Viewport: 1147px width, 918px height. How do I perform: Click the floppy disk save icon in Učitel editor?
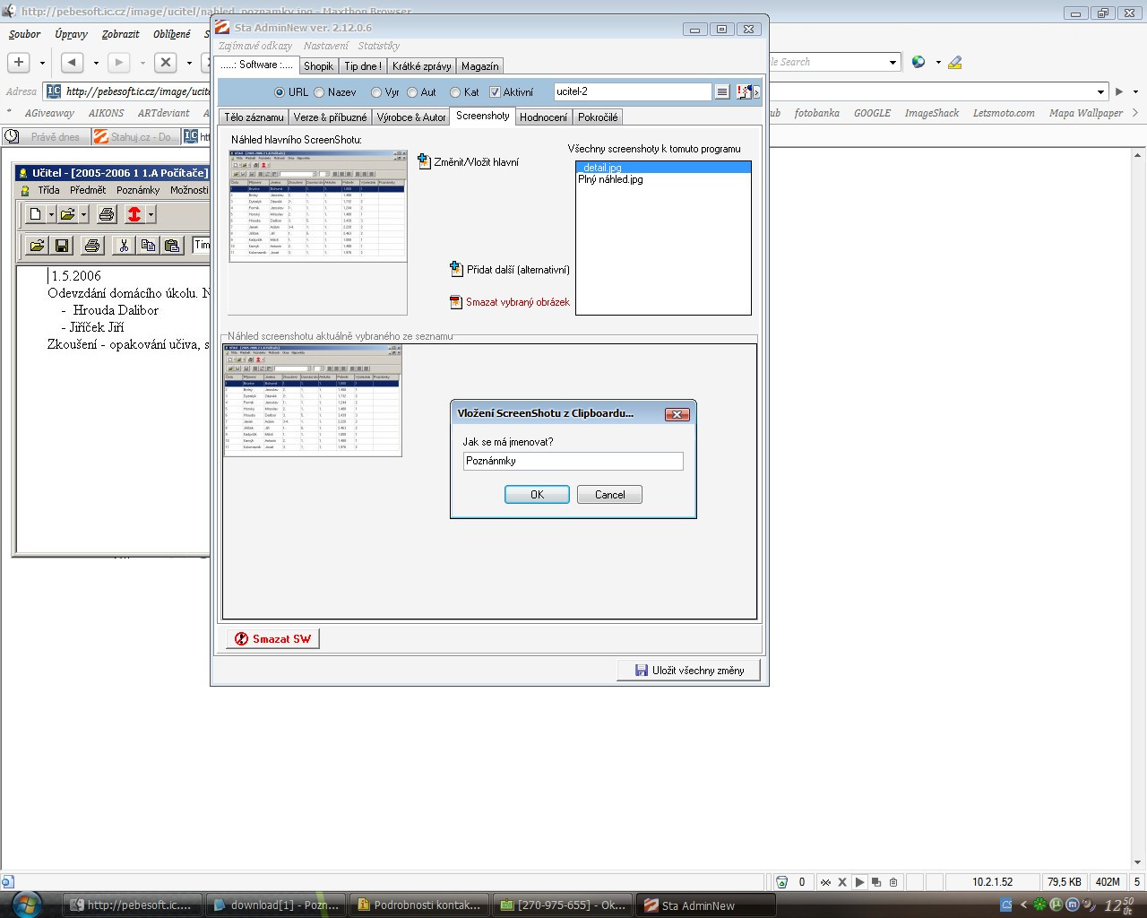point(62,246)
